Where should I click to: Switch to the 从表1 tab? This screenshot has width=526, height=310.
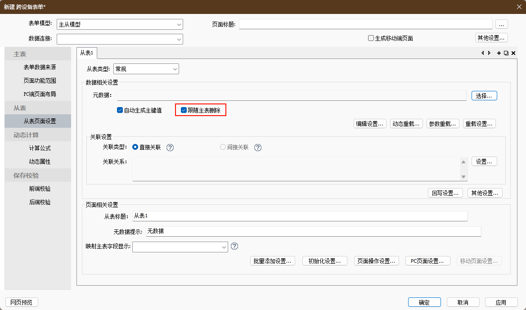coord(87,53)
